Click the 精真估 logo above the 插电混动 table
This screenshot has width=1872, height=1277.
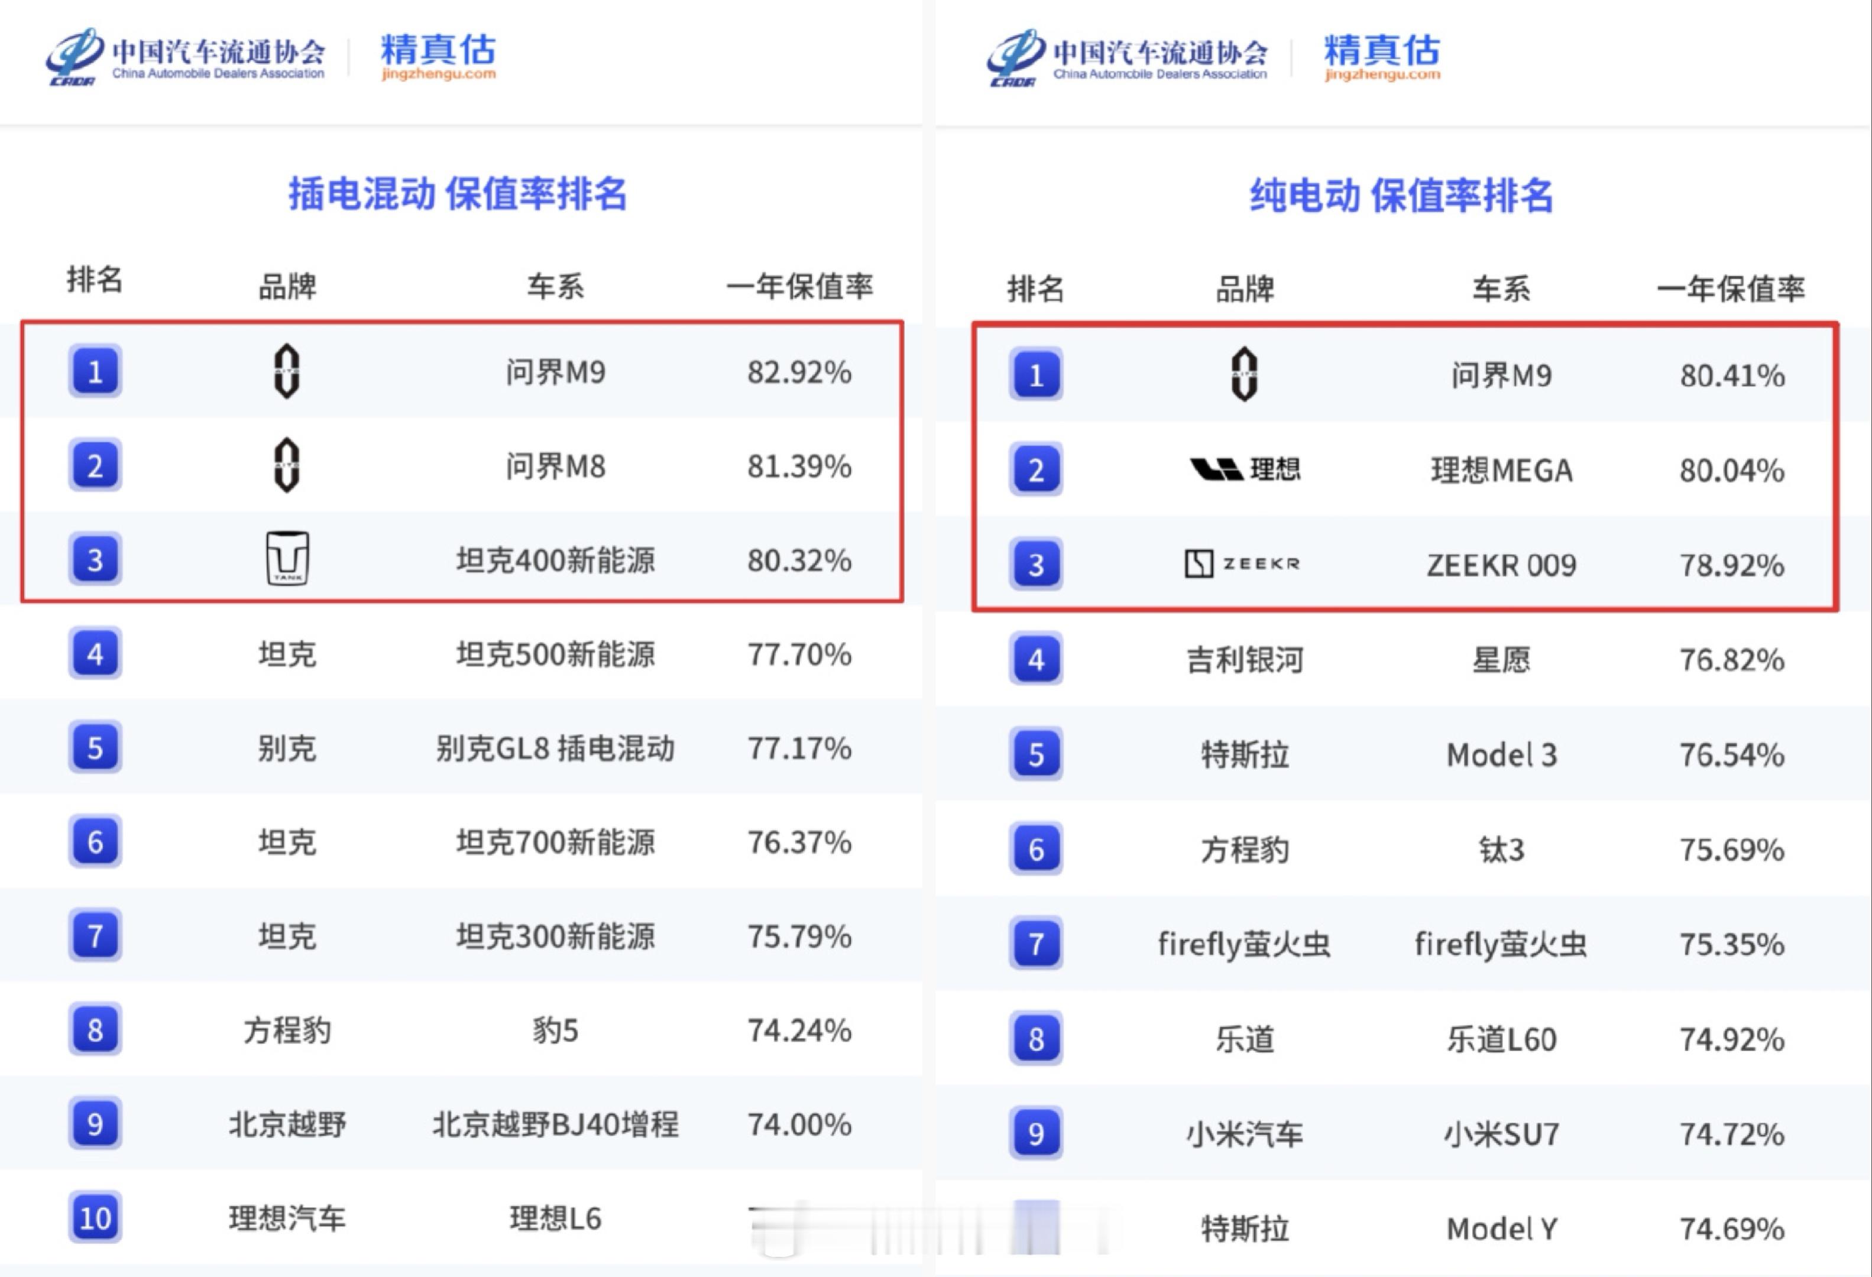pos(438,56)
